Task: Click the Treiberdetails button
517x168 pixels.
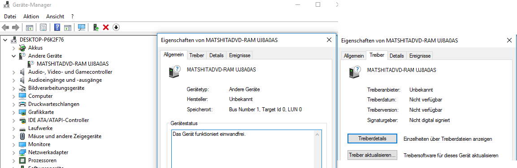Action: coord(372,139)
